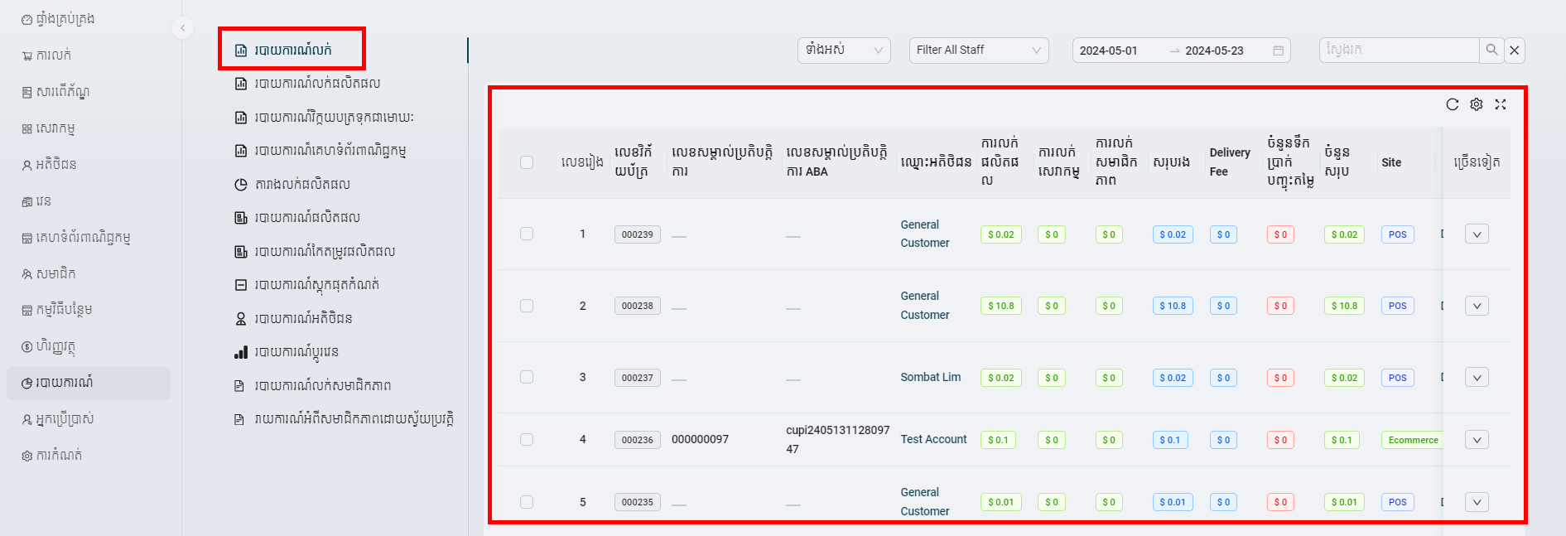Click pie chart icon in report submenu
1566x536 pixels.
point(241,184)
